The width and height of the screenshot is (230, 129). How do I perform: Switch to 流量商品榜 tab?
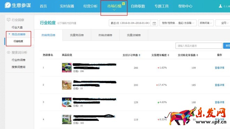77,35
